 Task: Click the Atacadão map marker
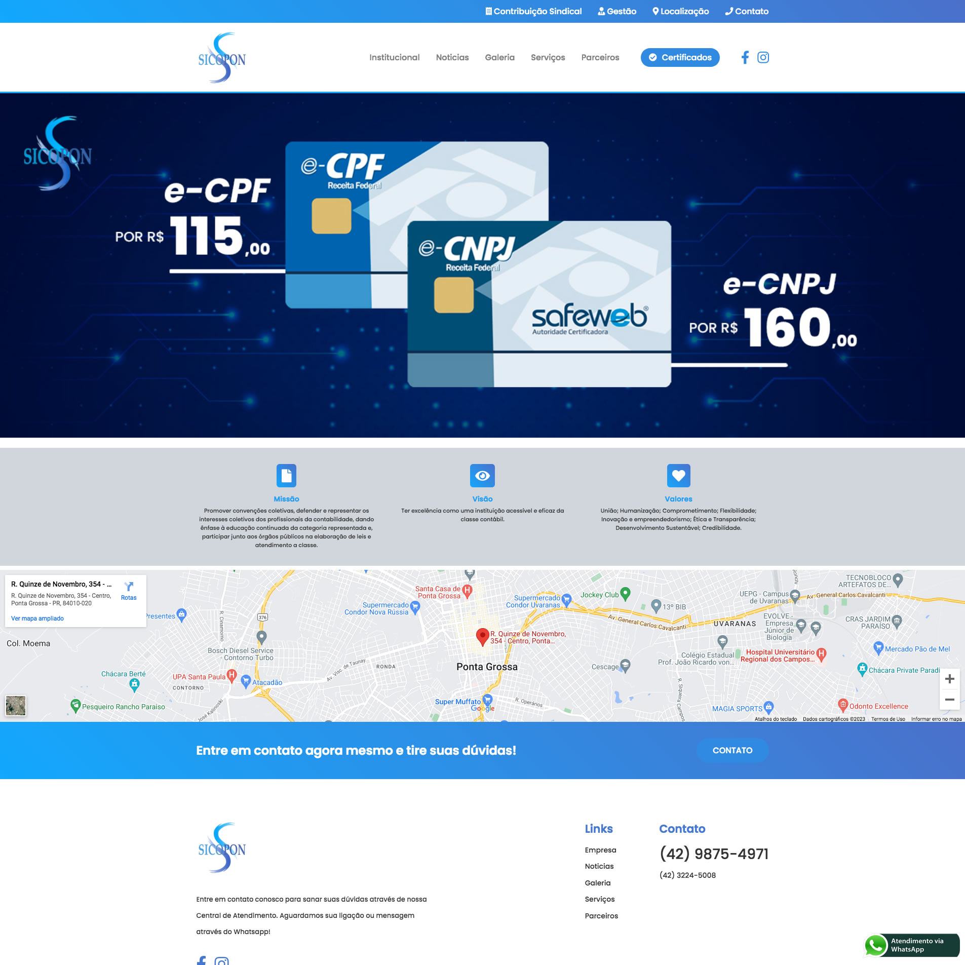(x=246, y=681)
